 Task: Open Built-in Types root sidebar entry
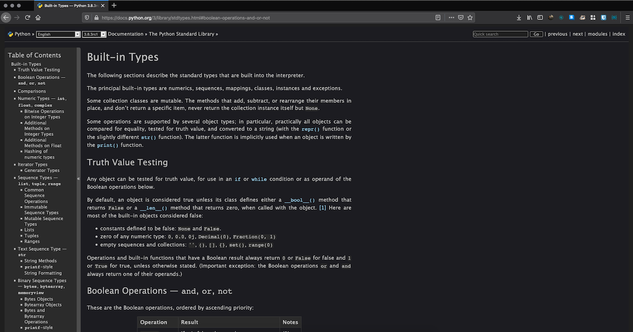[x=26, y=64]
